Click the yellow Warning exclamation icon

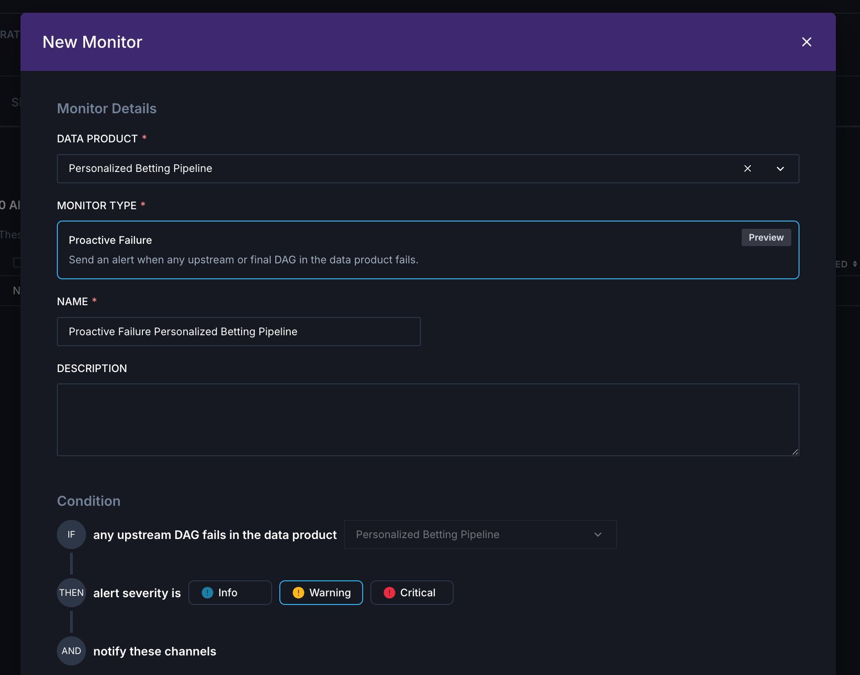[299, 592]
